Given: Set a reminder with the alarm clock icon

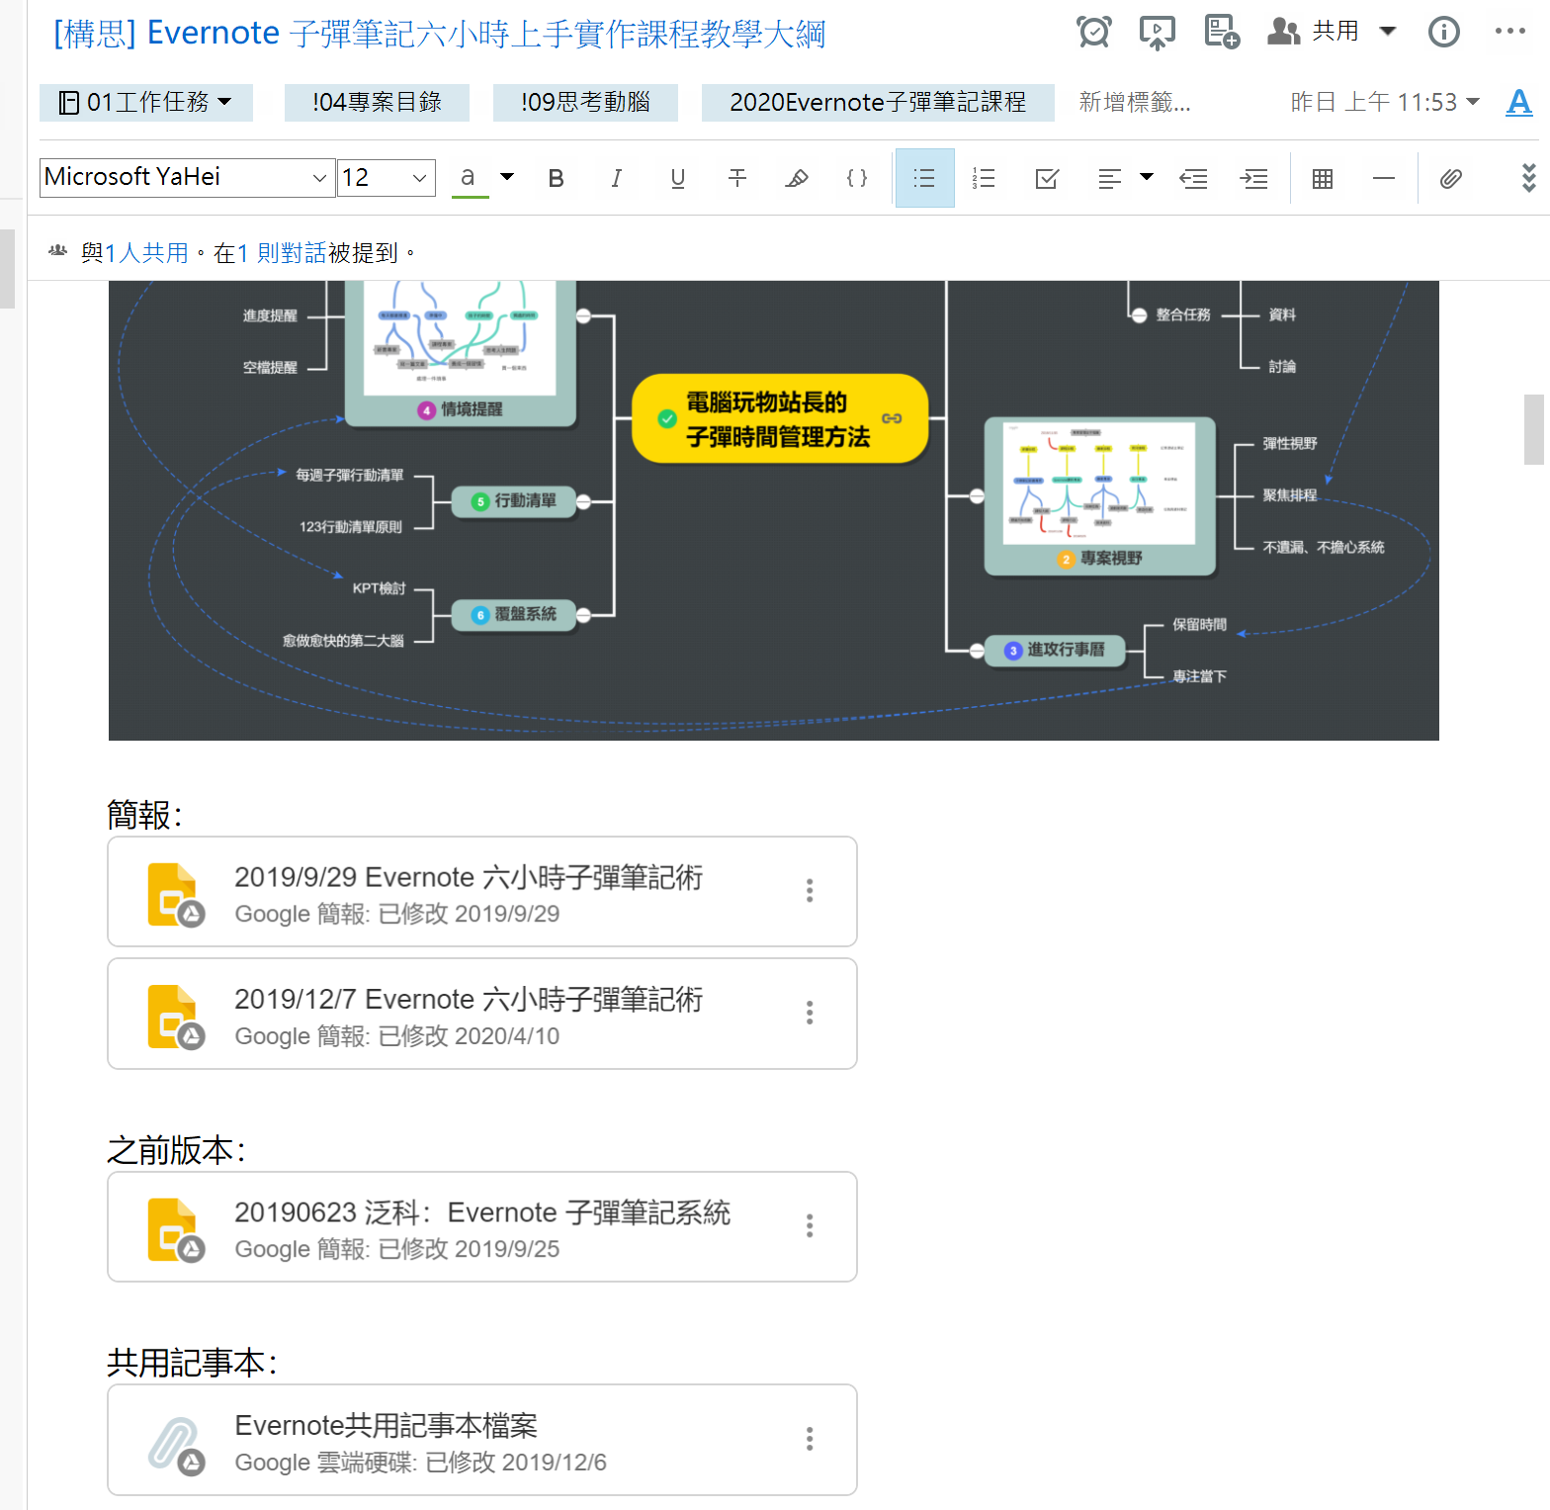Looking at the screenshot, I should pyautogui.click(x=1094, y=32).
